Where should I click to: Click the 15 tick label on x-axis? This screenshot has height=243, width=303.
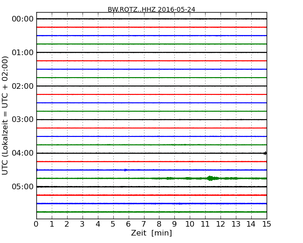267,224
